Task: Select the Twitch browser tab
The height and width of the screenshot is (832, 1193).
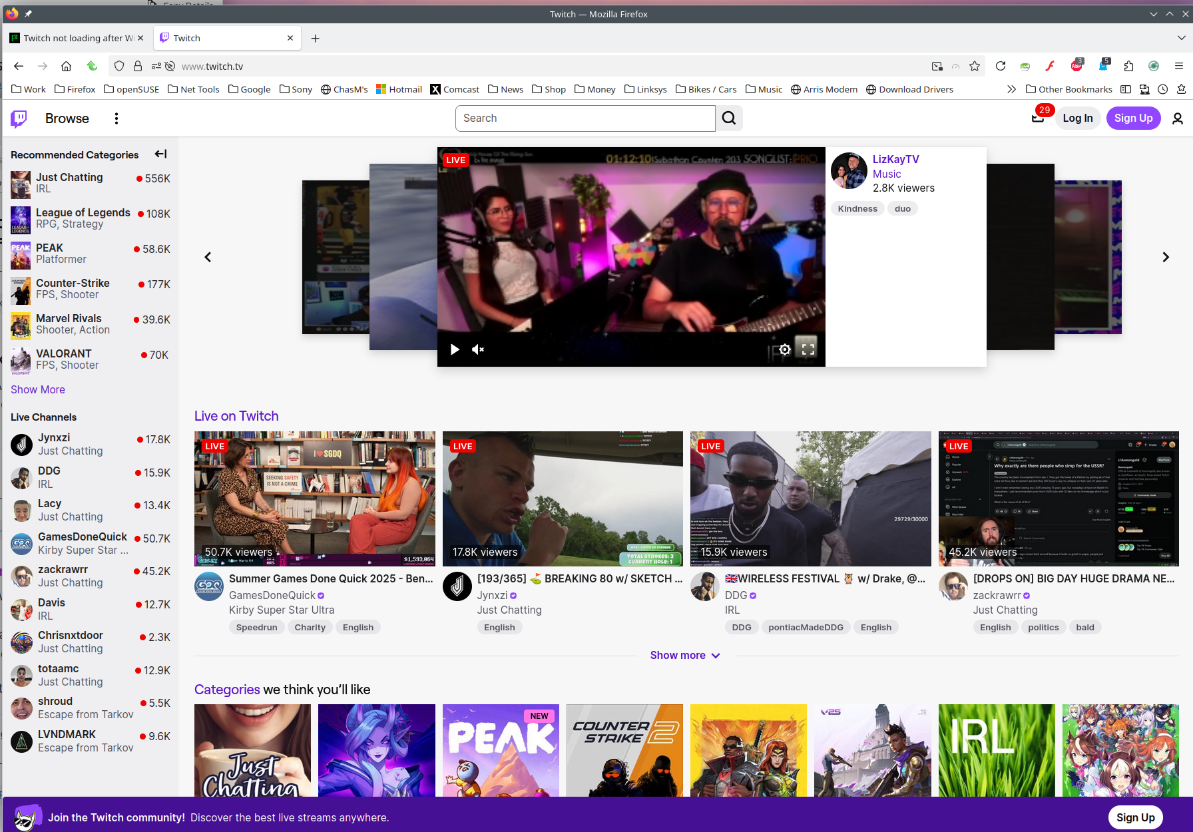Action: pos(227,38)
